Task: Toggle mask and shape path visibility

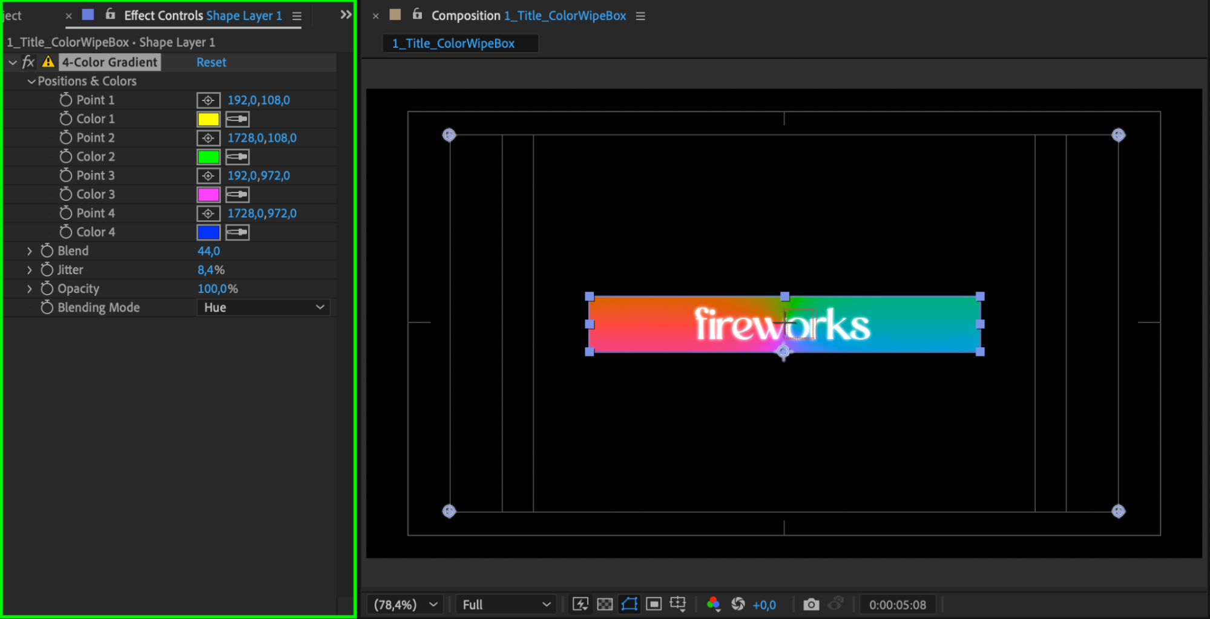Action: [630, 604]
